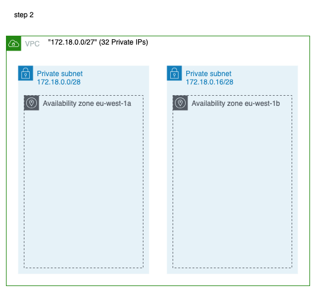Viewport: 316px width, 292px height.
Task: Select the 172.18.0.0/27 VPC CIDR text
Action: (73, 42)
